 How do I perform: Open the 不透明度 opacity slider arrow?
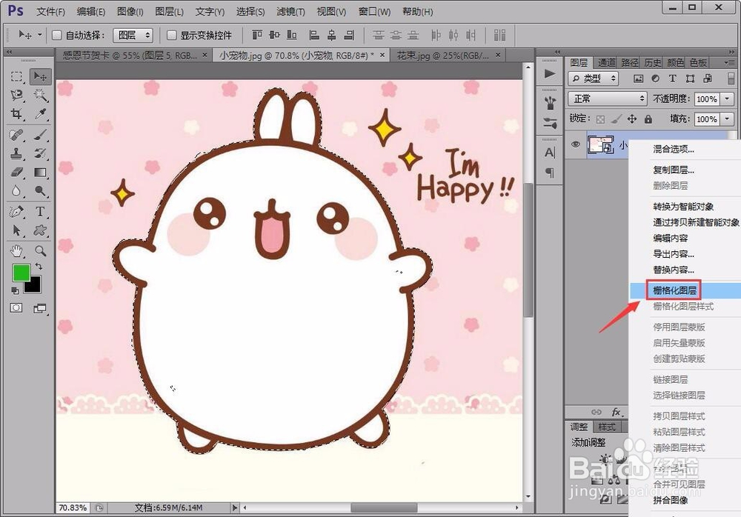(728, 99)
